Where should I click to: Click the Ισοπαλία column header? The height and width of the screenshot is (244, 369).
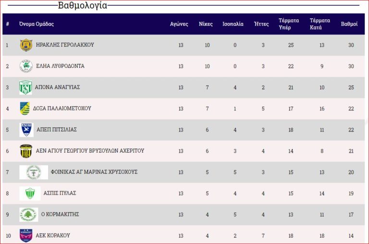coord(233,24)
